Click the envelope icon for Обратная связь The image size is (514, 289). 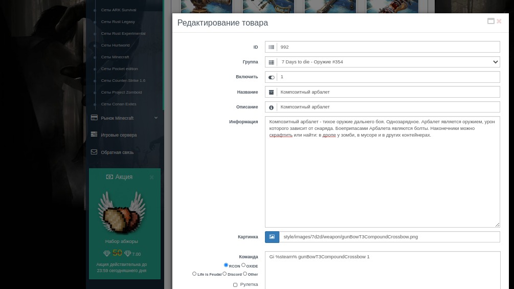click(94, 152)
